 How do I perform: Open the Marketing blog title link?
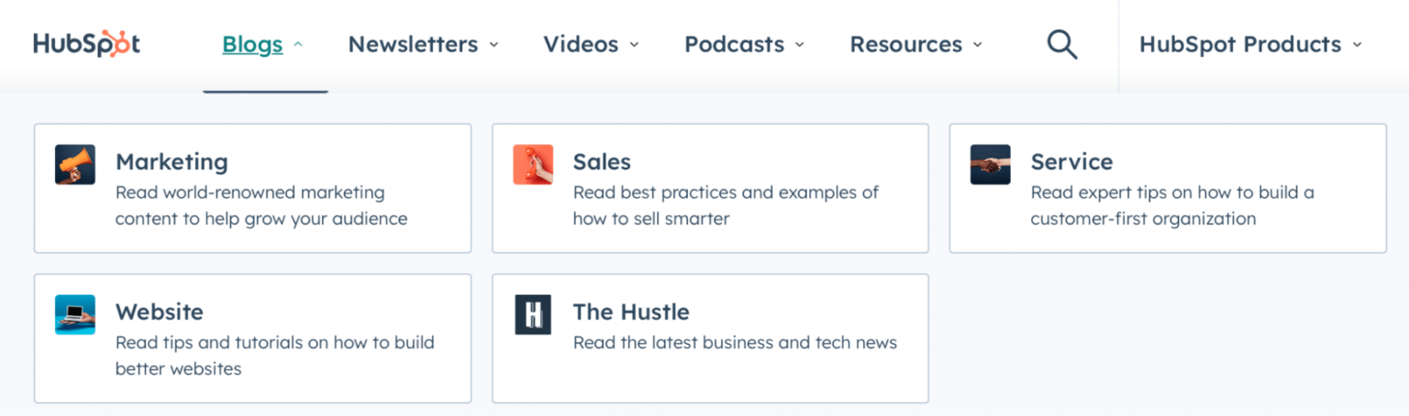coord(172,162)
